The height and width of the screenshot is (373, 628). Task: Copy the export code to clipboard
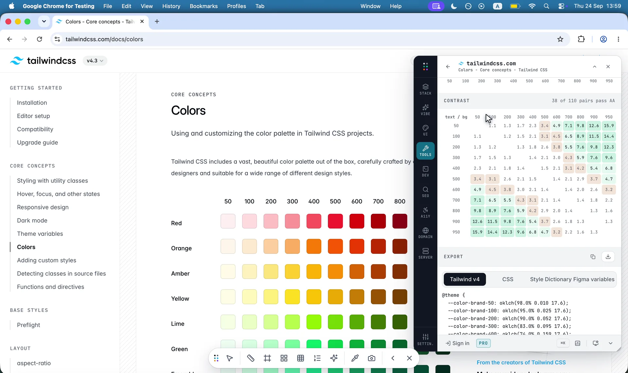(593, 257)
